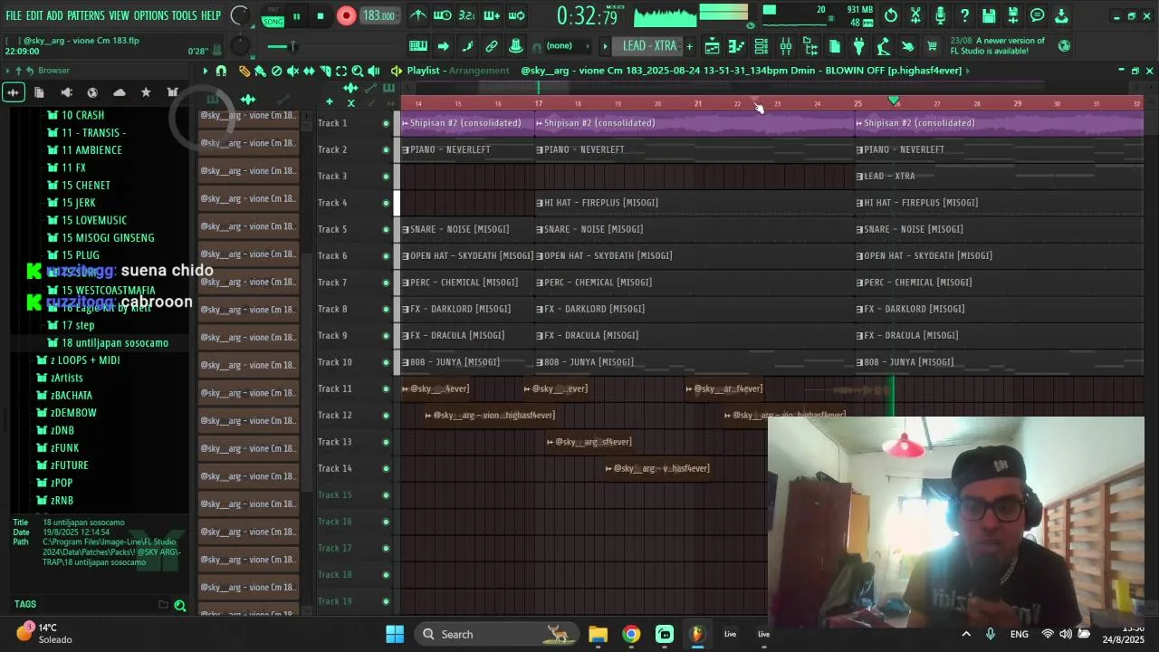Toggle typing keyboard to piano icon
1159x652 pixels.
tap(418, 46)
